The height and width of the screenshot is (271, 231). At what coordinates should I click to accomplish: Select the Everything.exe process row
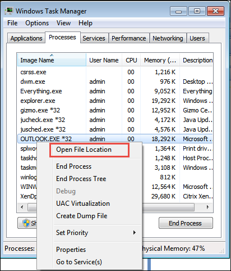115,91
